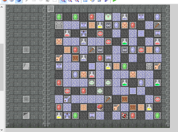The image size is (178, 132).
Task: Click the green bird monster tile
Action: pyautogui.click(x=108, y=17)
